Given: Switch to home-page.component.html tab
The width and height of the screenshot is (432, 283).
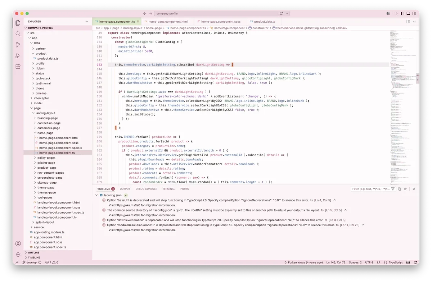Looking at the screenshot, I should 168,22.
